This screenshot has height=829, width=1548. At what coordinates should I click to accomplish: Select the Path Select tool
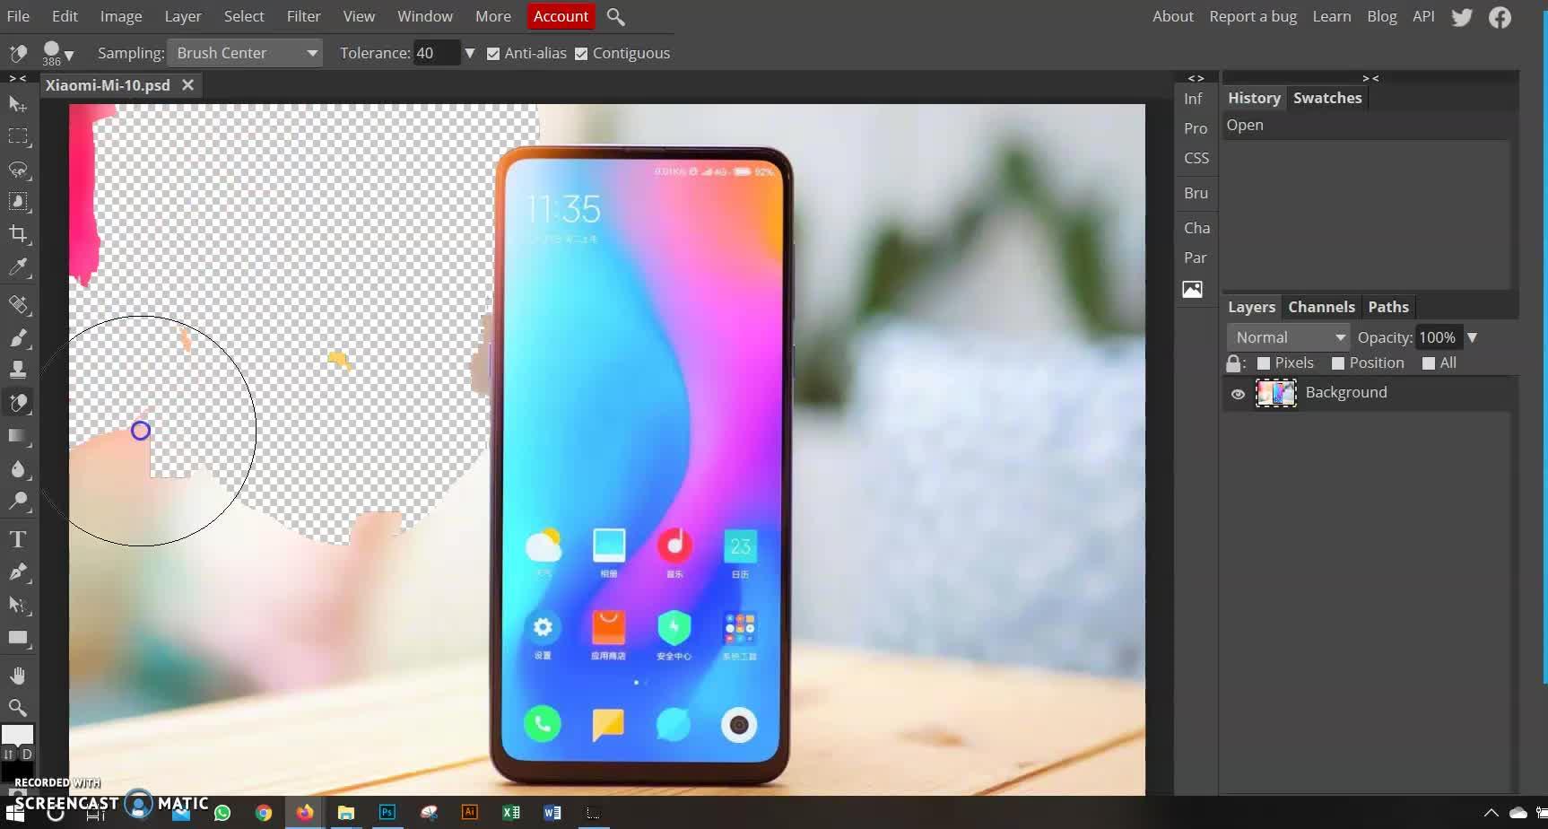[17, 606]
